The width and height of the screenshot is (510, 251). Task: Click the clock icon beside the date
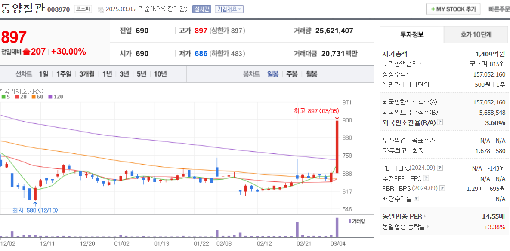click(x=101, y=10)
